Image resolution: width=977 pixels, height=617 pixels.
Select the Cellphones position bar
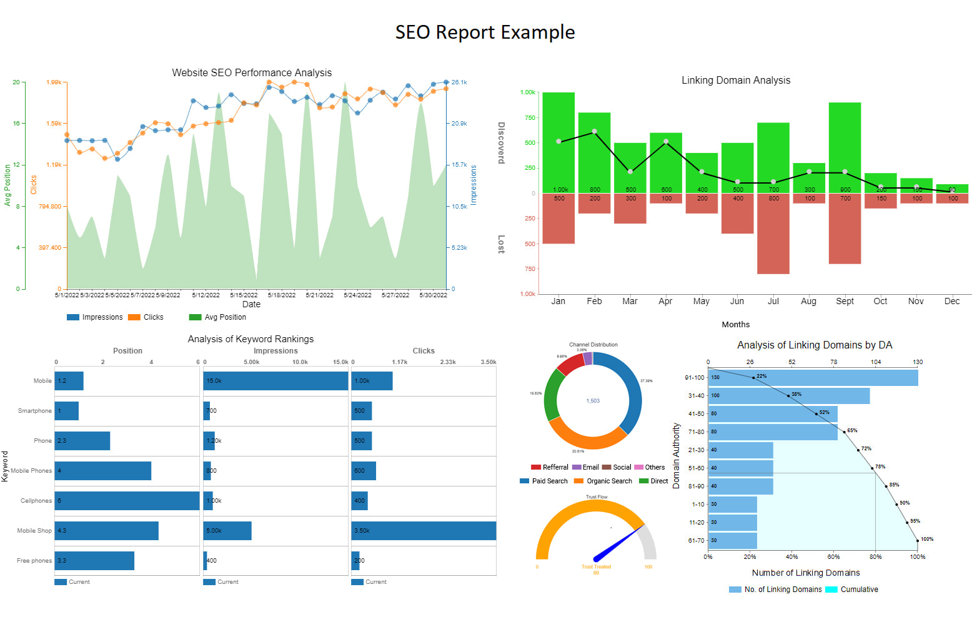click(127, 501)
